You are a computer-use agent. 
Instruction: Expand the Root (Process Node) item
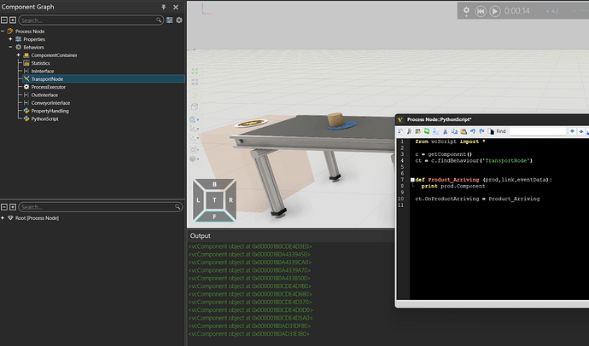(x=3, y=218)
